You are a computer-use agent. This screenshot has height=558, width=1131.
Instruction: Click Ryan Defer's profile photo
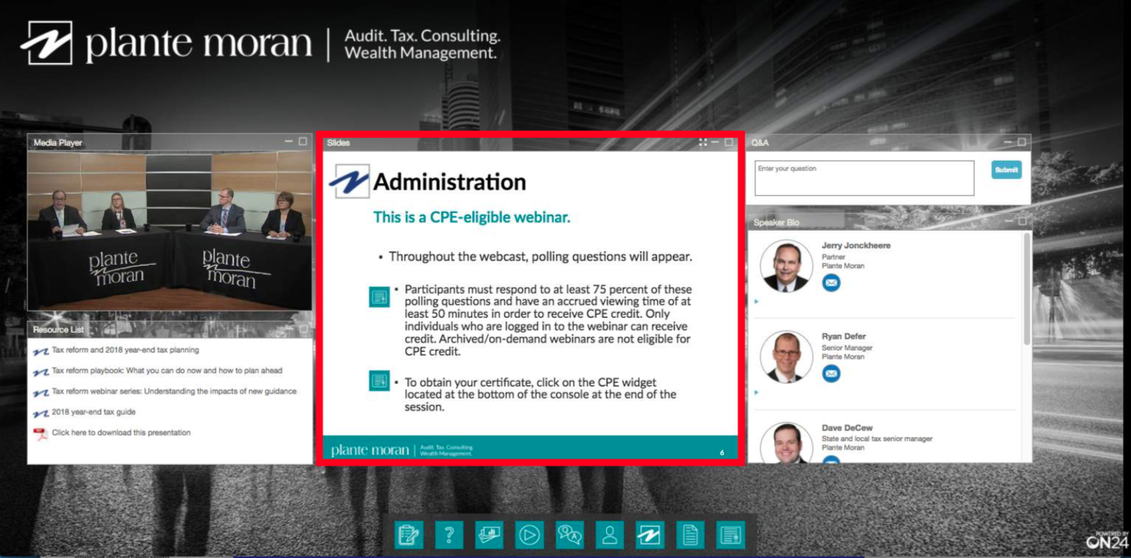[786, 357]
